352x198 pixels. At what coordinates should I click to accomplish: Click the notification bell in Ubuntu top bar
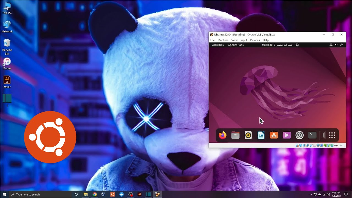(297, 45)
